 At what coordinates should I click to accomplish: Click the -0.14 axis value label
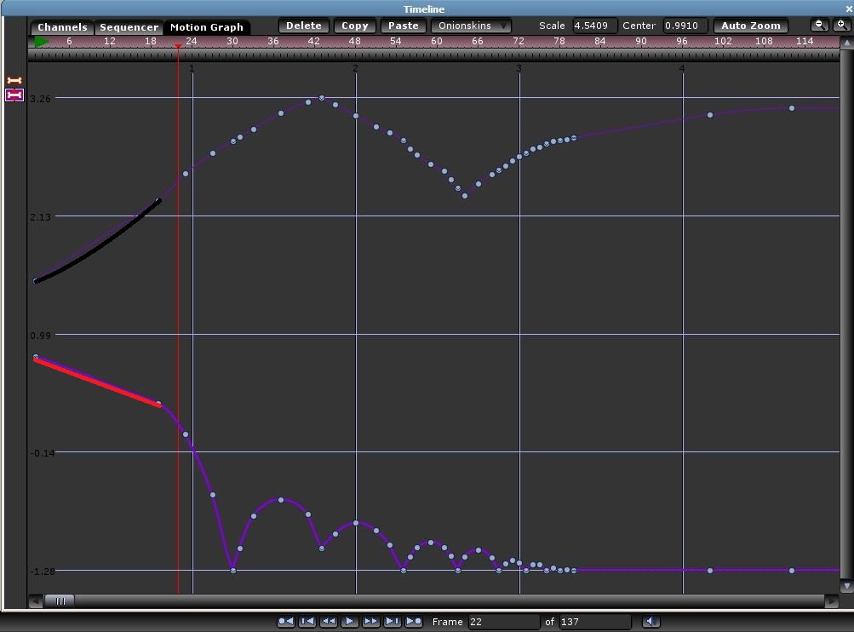(x=43, y=453)
